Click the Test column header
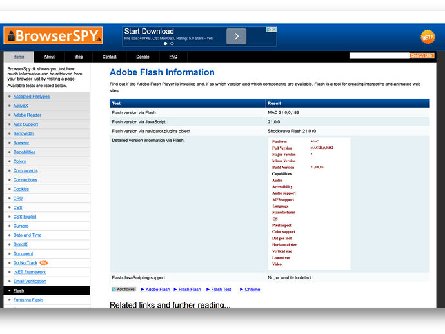 click(188, 103)
